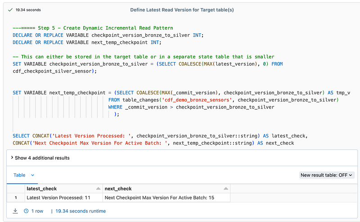Sort next_check column using its arrow
Screen dimensions: 360x222
pos(226,189)
